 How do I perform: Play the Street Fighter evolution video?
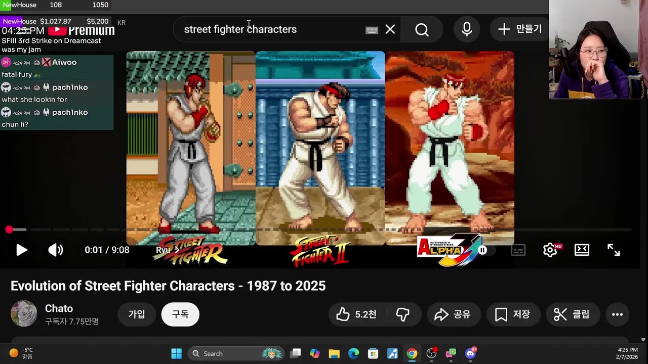pyautogui.click(x=21, y=250)
